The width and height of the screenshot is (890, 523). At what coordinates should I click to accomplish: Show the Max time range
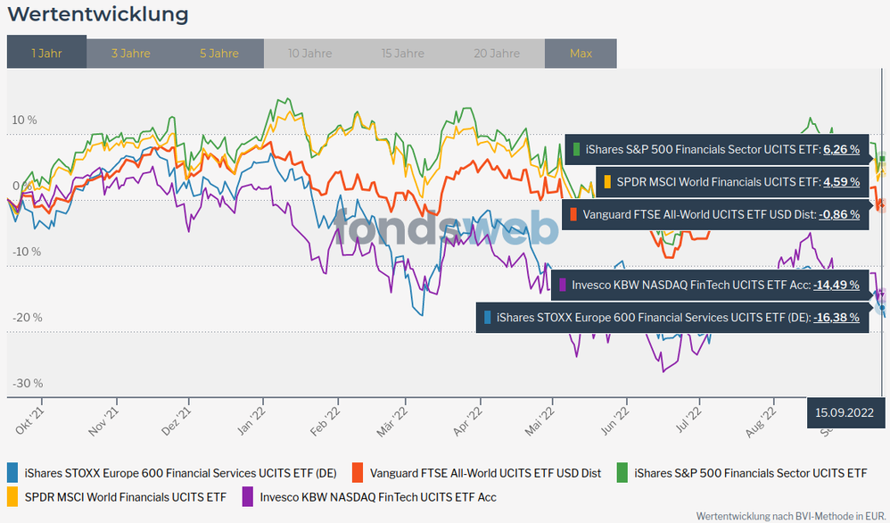(581, 54)
